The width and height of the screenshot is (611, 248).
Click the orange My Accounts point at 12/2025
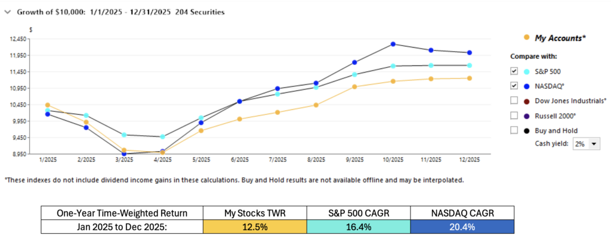click(470, 78)
